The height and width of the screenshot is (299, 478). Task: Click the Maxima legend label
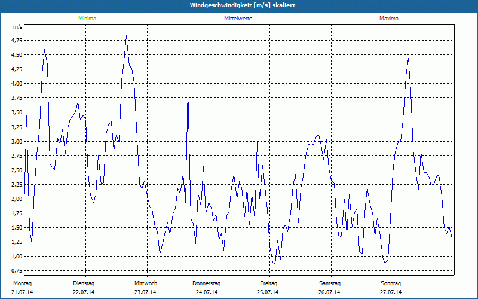[389, 19]
